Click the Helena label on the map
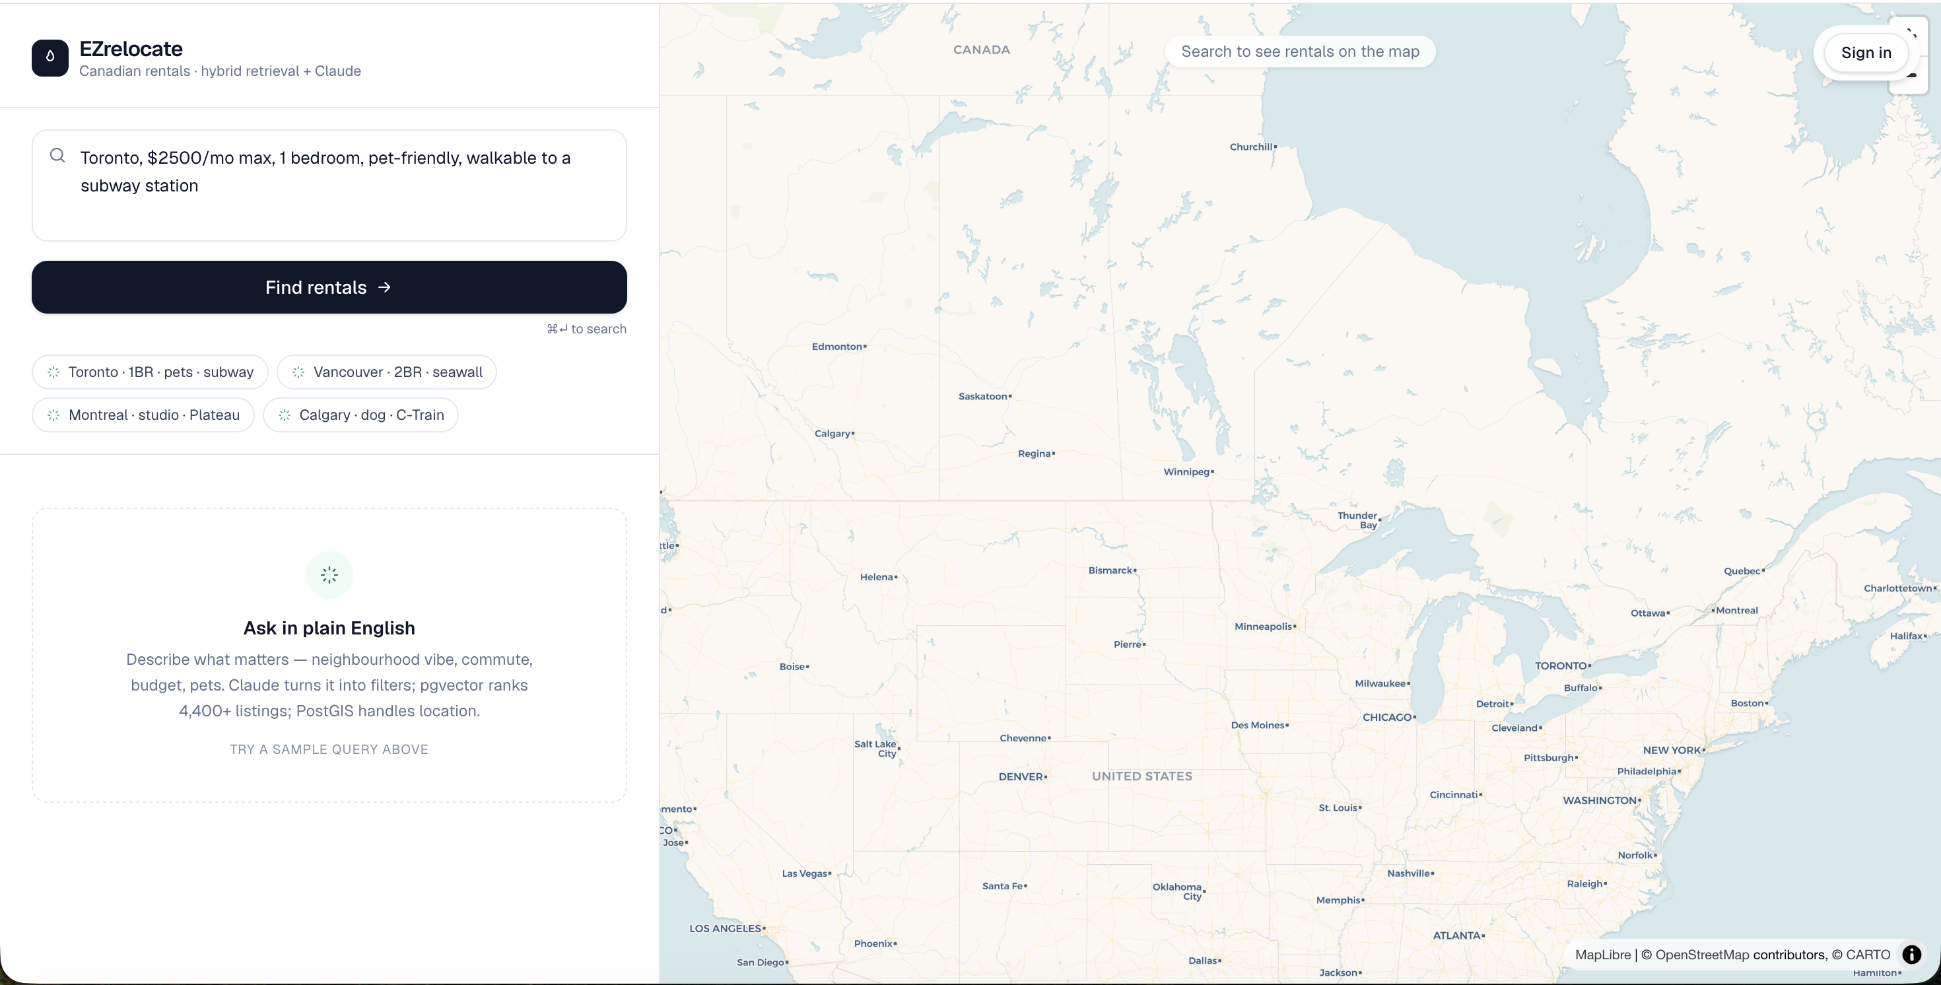The width and height of the screenshot is (1941, 985). click(876, 577)
